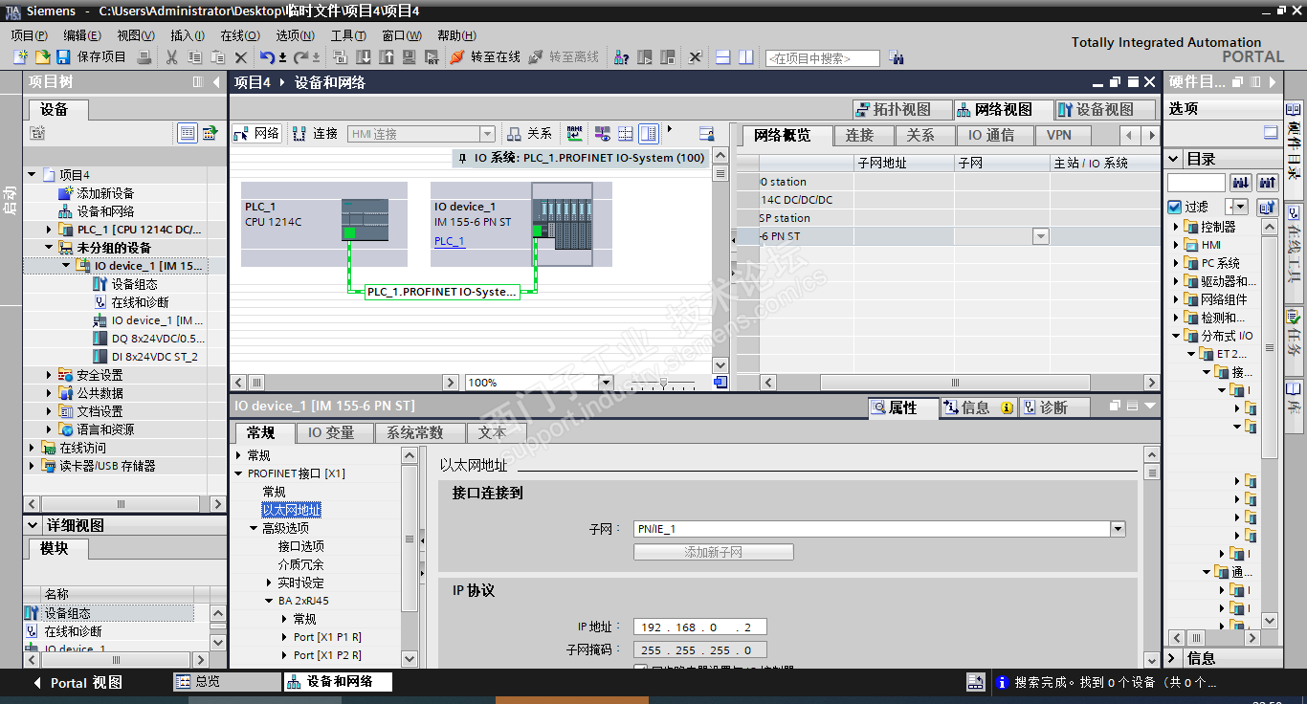Click catalog search down icon
This screenshot has width=1307, height=704.
(1241, 182)
